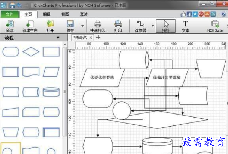Screen dimensions: 228x154
Task: Pick the predefined process double-bar shape
Action: 11,72
